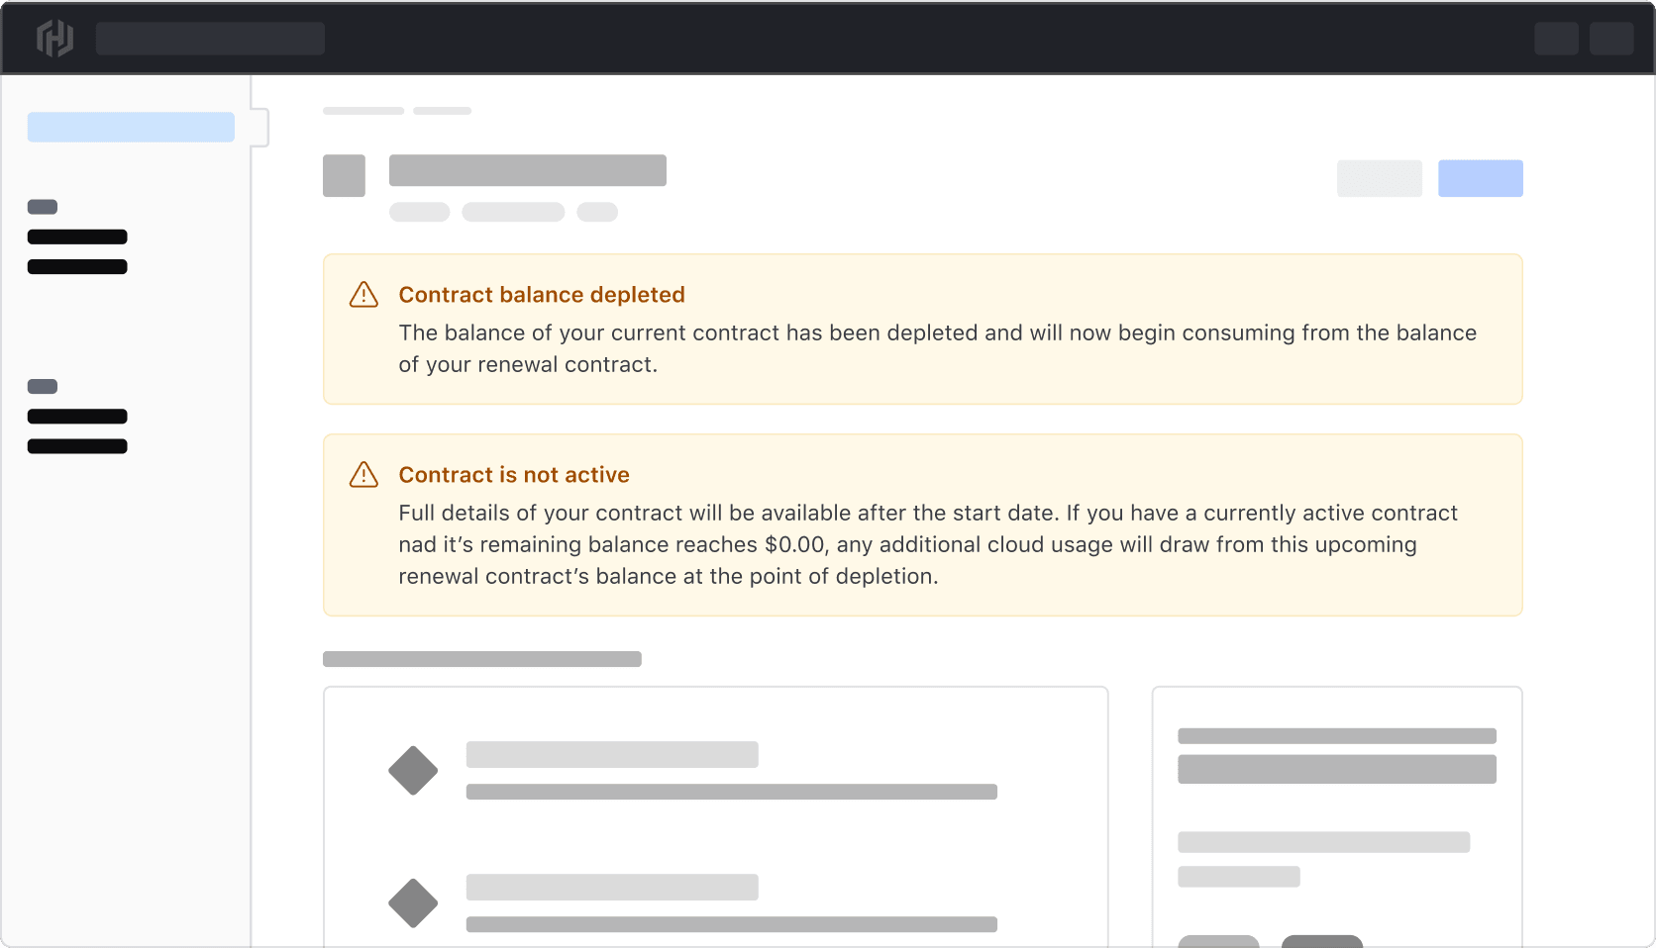
Task: Open the small pill dropdown beside the page title
Action: pos(598,212)
